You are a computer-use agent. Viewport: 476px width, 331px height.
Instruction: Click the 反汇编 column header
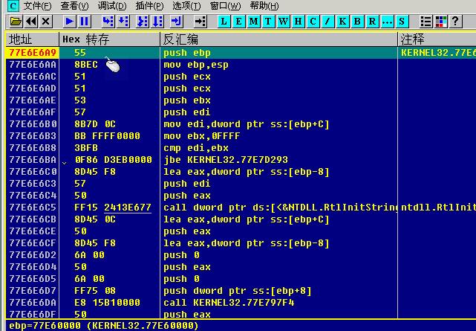point(278,39)
